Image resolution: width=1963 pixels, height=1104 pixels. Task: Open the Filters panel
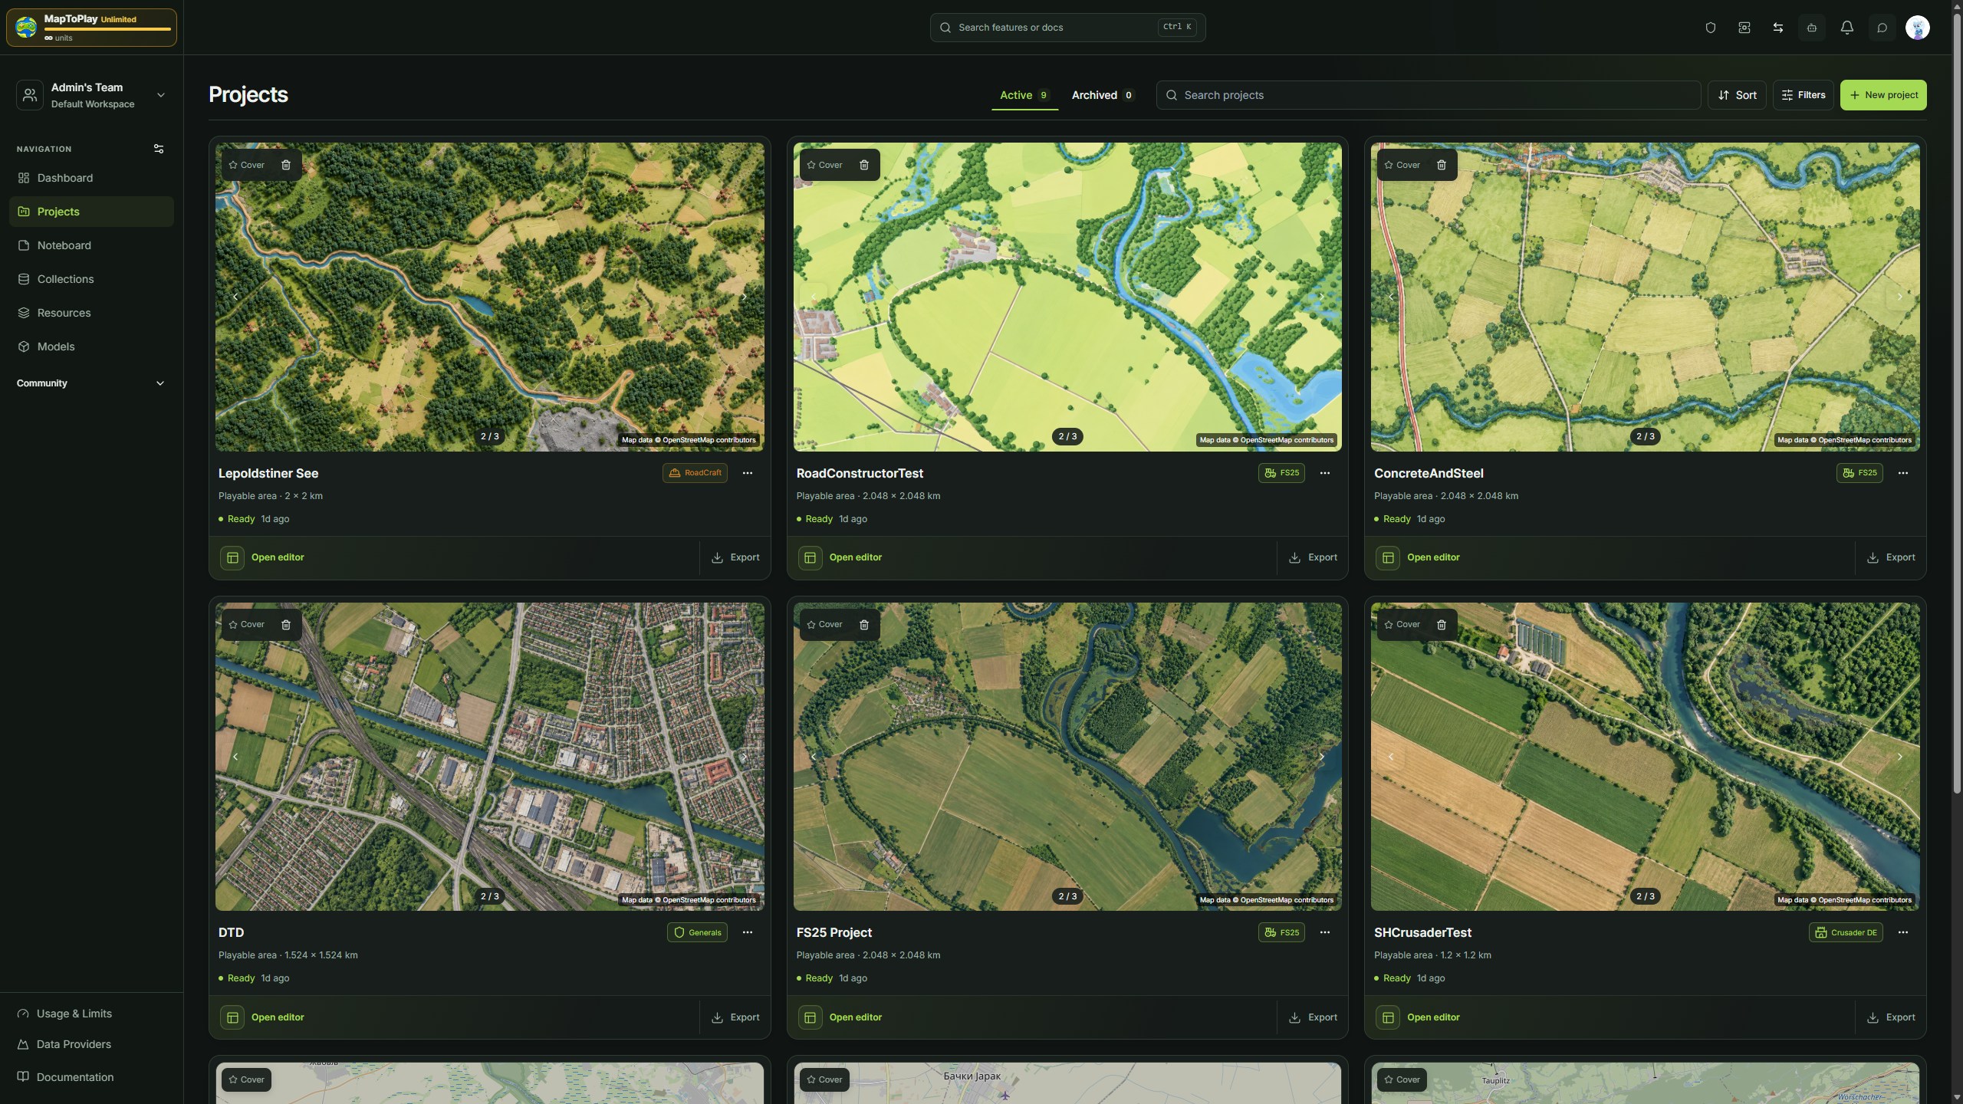1803,95
